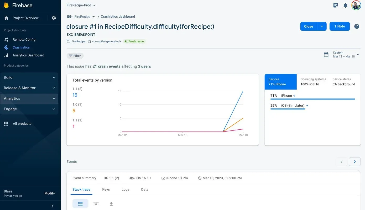Go to next event

click(x=355, y=162)
